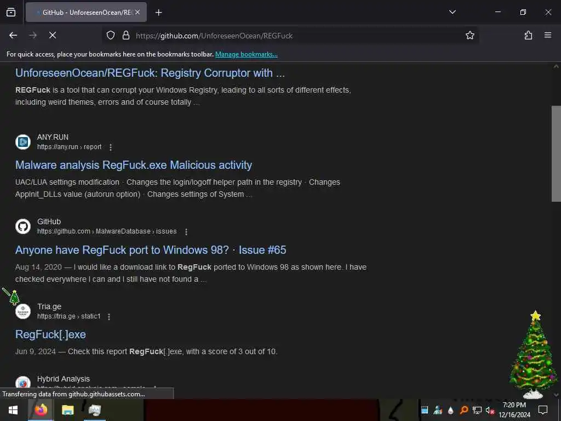Open Anyone have RegFuck port Issue #65

151,250
